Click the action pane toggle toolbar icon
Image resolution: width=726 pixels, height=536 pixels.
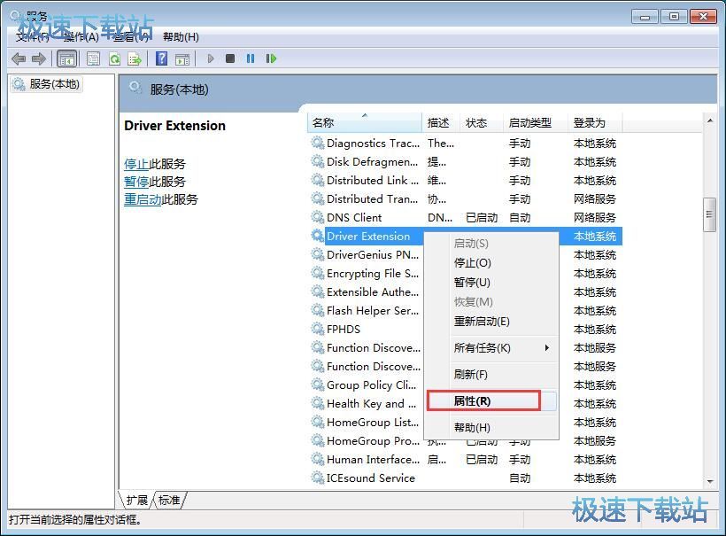tap(182, 58)
